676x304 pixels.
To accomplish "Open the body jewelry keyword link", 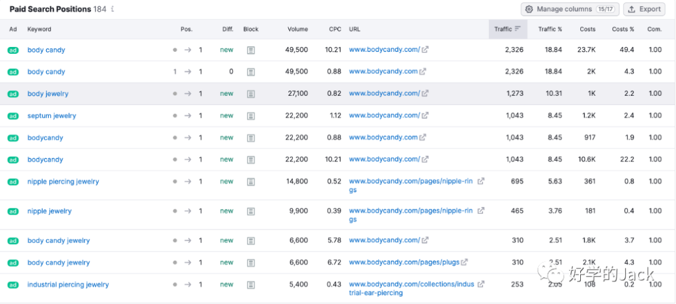I will pos(48,93).
